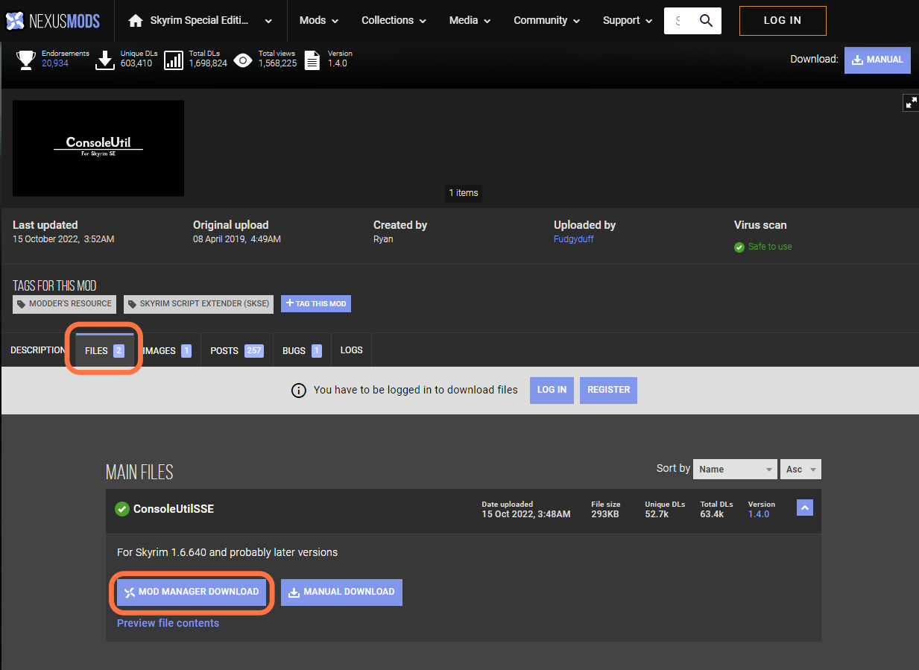The height and width of the screenshot is (670, 919).
Task: Click the Manual download button at top right
Action: pos(877,60)
